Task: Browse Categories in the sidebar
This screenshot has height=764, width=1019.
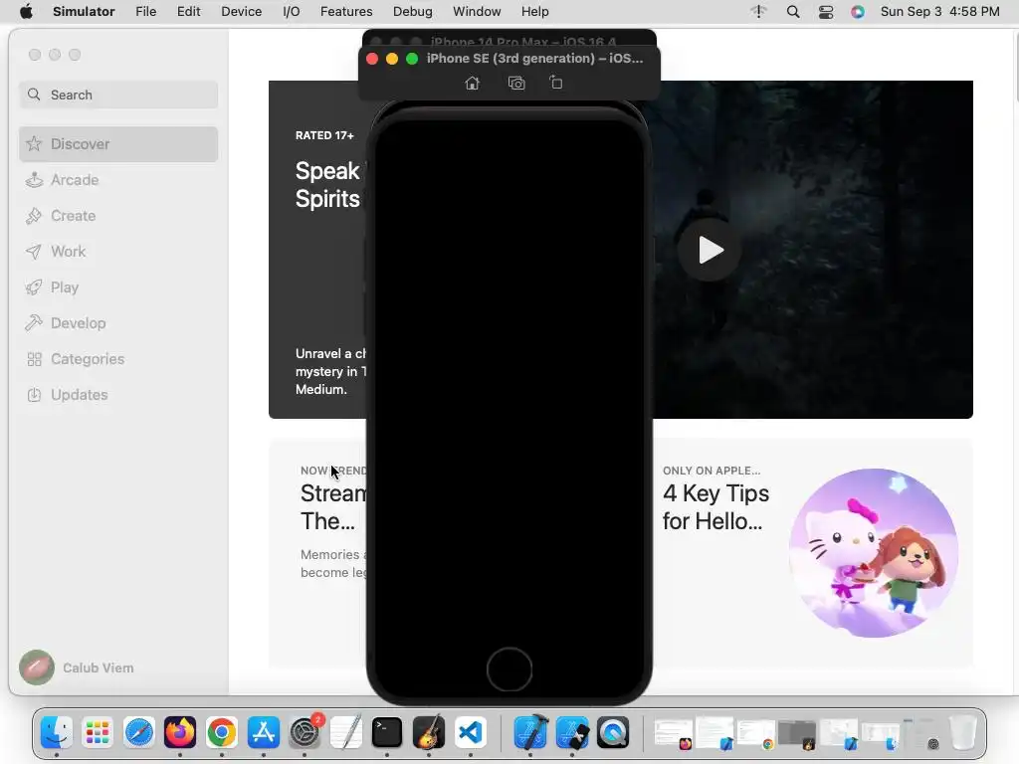Action: tap(118, 358)
